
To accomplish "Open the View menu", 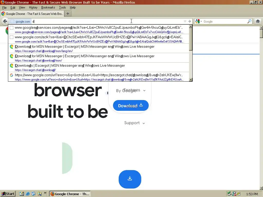I will (22, 7).
